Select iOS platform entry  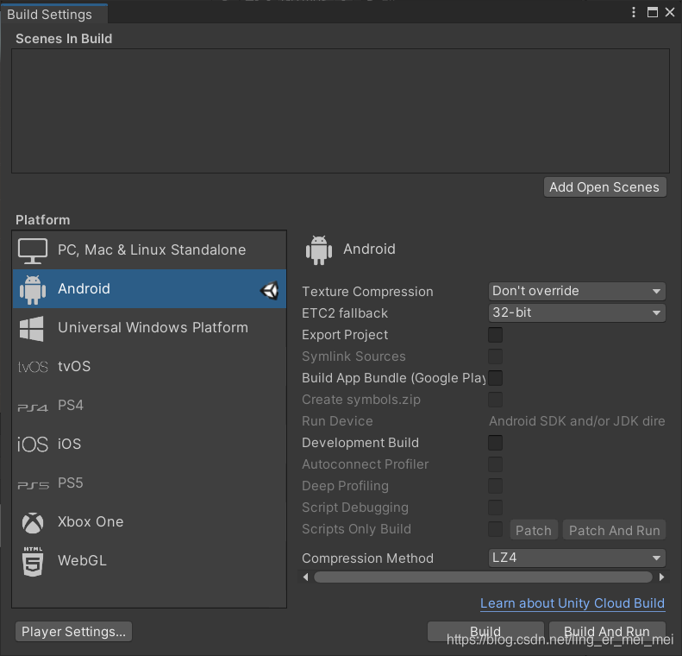[149, 444]
